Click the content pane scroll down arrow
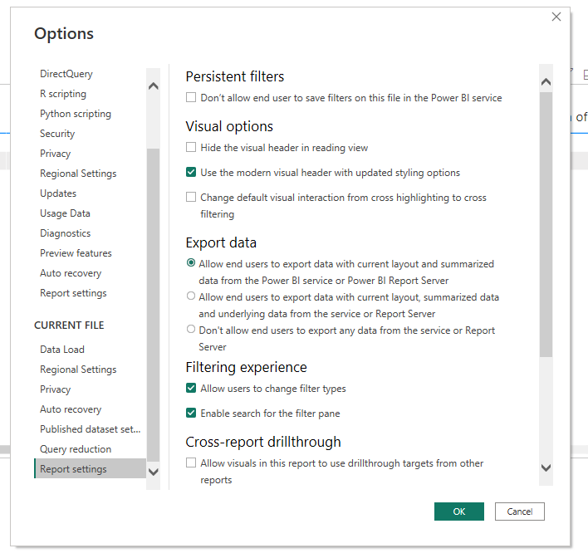This screenshot has height=558, width=588. point(546,467)
